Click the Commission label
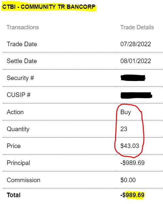Screen dimensions: 163x204 [23, 180]
